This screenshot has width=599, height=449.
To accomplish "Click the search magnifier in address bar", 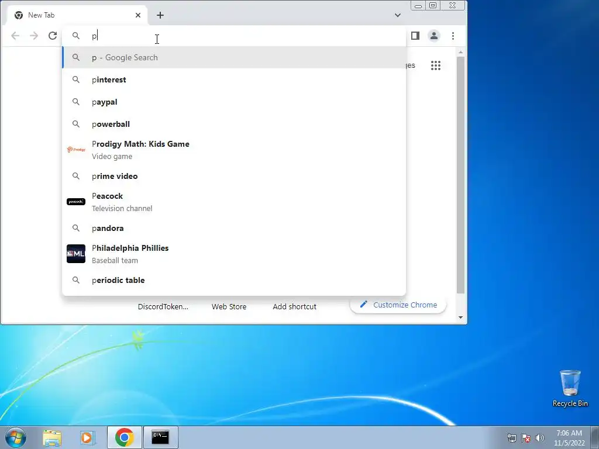I will [x=76, y=36].
